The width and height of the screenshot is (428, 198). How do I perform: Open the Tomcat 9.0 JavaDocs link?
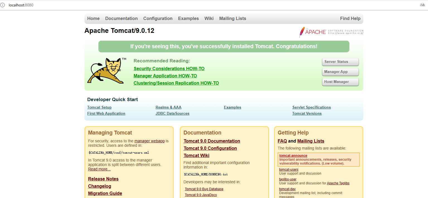pos(201,195)
